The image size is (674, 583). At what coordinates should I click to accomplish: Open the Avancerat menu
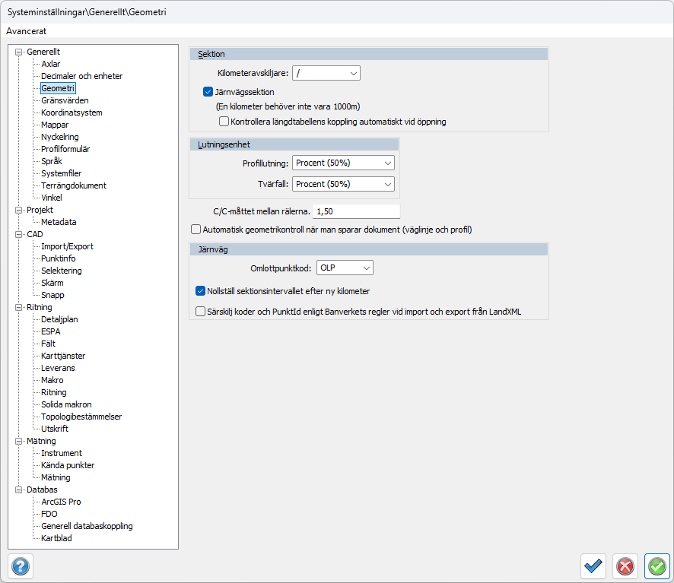click(27, 31)
